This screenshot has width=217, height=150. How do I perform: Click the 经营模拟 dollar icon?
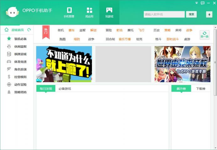click(9, 77)
